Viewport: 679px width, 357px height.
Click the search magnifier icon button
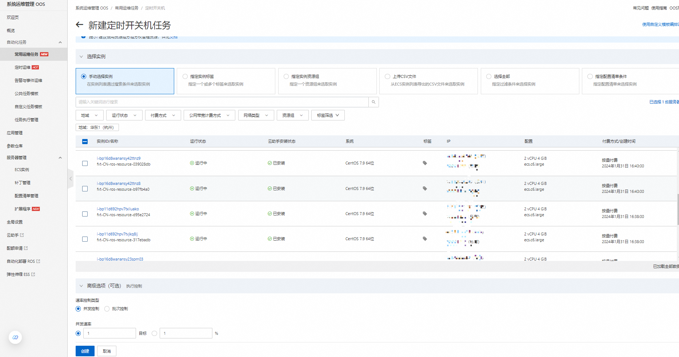click(x=374, y=102)
